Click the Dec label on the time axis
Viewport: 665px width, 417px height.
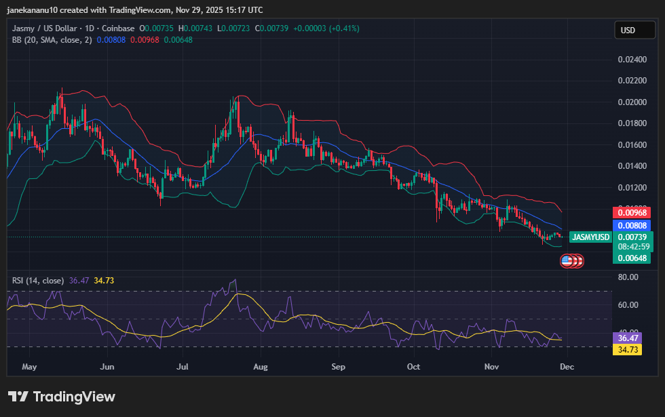[x=567, y=367]
